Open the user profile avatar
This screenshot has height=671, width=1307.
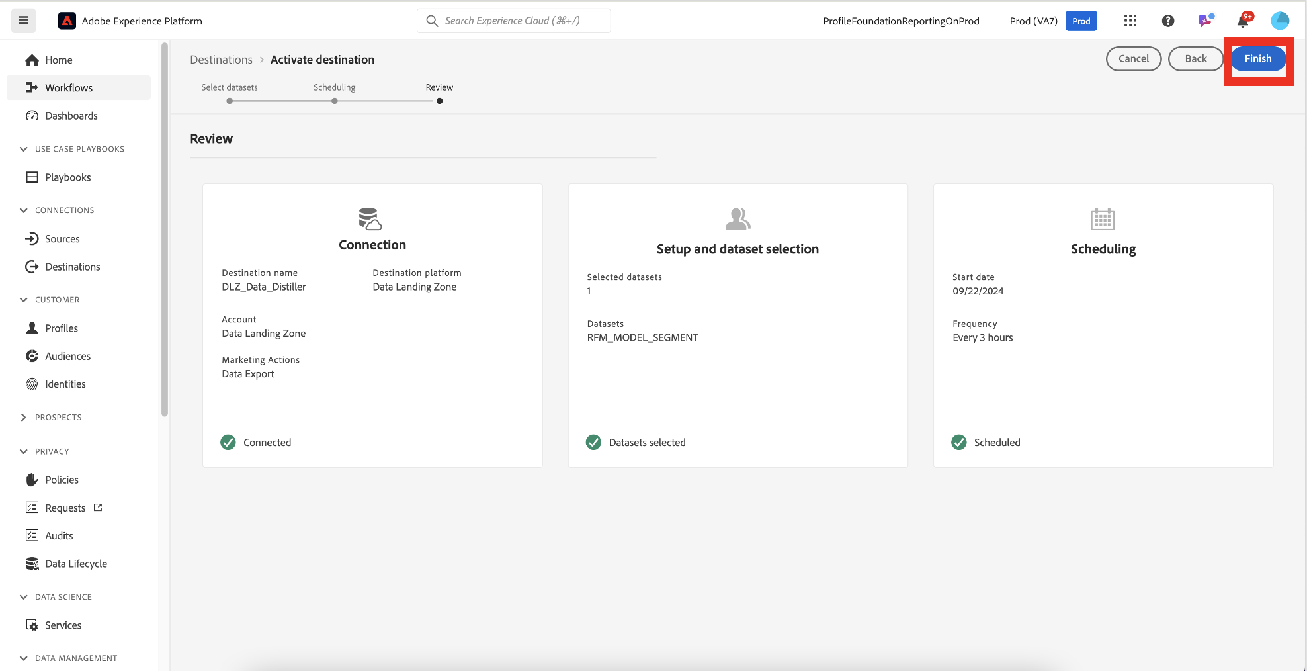[x=1280, y=21]
